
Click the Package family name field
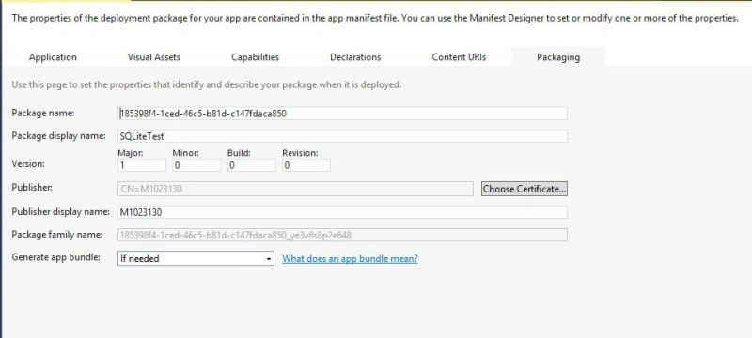click(342, 235)
